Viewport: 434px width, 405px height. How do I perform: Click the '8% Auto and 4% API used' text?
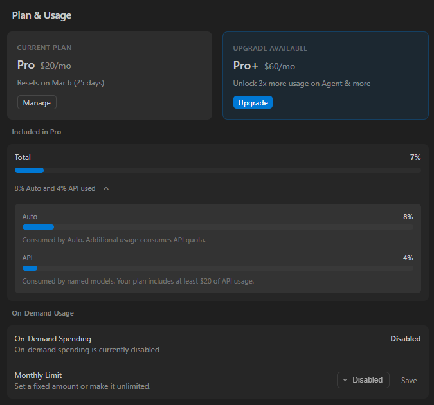click(x=55, y=188)
